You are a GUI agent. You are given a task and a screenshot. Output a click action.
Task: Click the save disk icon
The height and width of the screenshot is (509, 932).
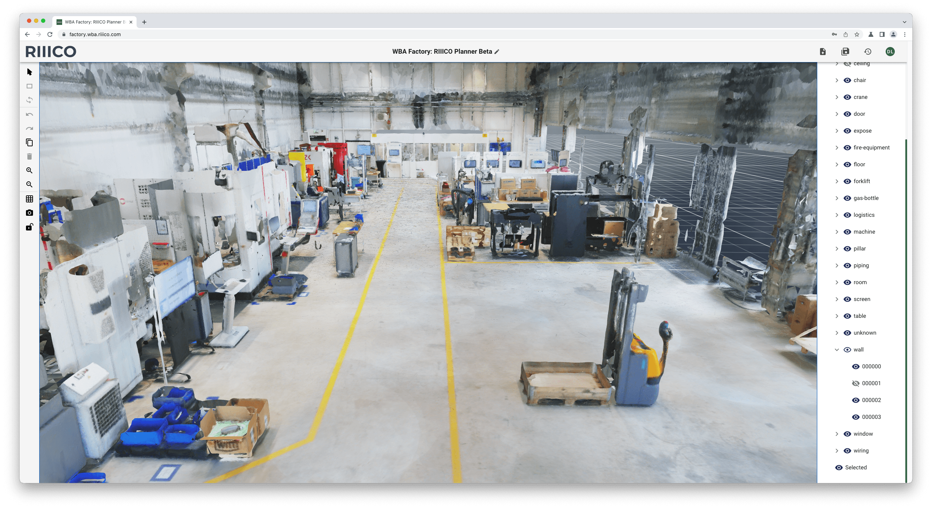pos(845,52)
